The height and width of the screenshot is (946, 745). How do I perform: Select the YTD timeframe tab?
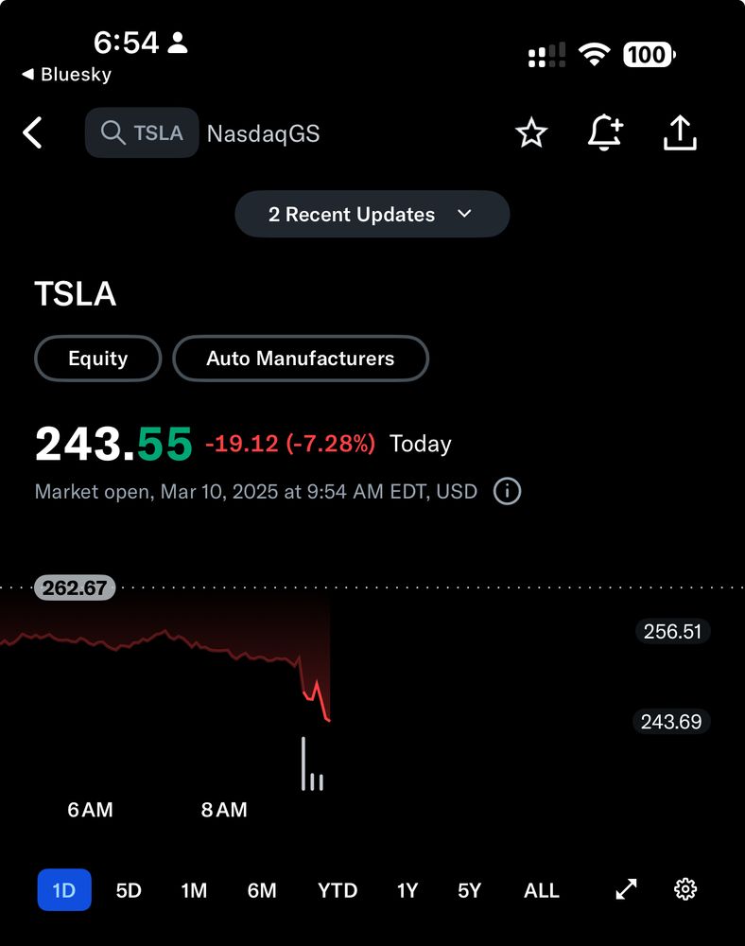pyautogui.click(x=337, y=890)
